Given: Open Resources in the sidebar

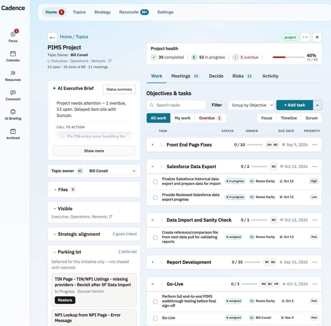Looking at the screenshot, I should tap(13, 76).
